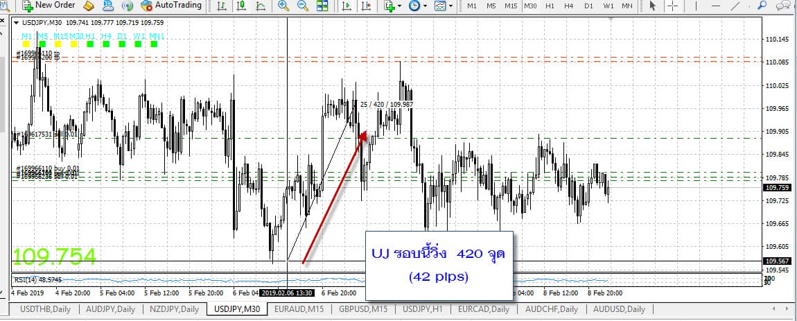Viewport: 797px width, 321px height.
Task: Select the D1 timeframe button
Action: coord(588,6)
